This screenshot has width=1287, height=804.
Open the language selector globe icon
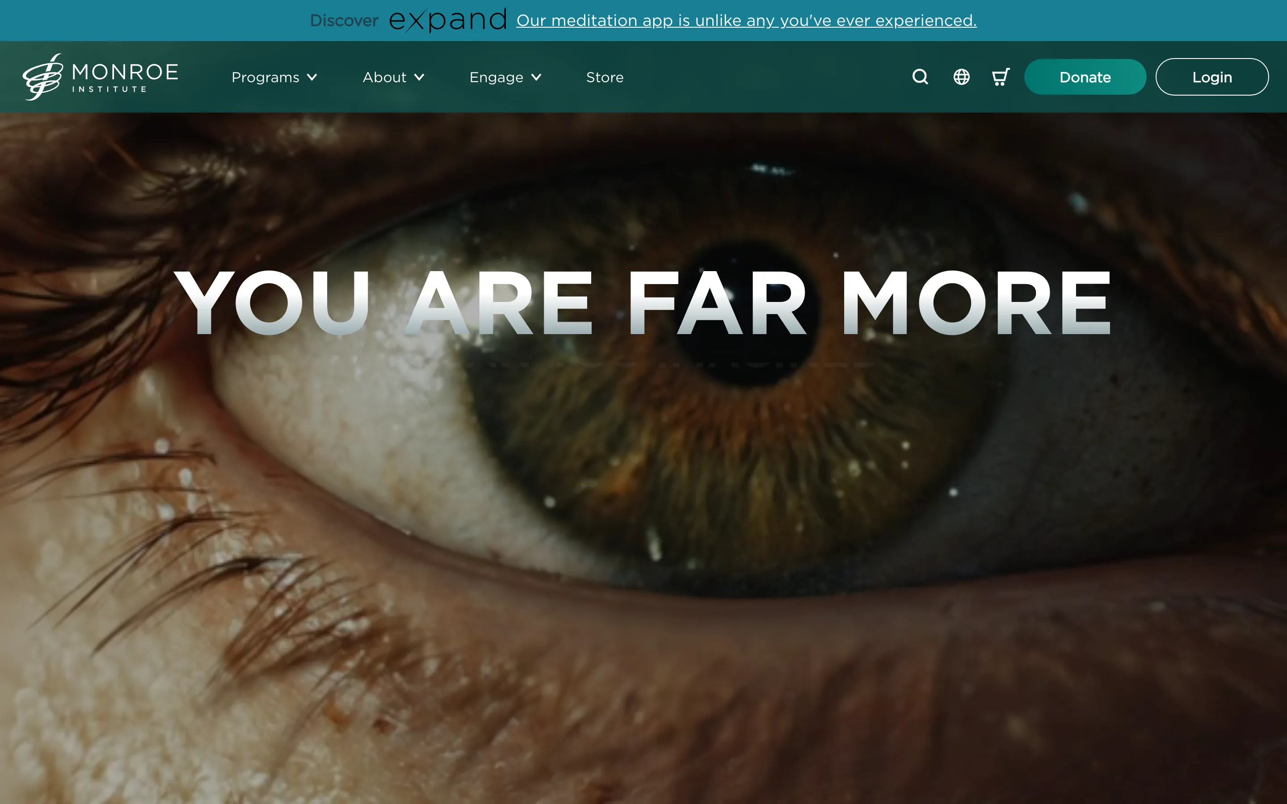[960, 76]
